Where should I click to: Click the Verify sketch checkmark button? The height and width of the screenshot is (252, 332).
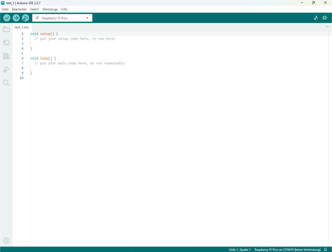click(x=7, y=18)
